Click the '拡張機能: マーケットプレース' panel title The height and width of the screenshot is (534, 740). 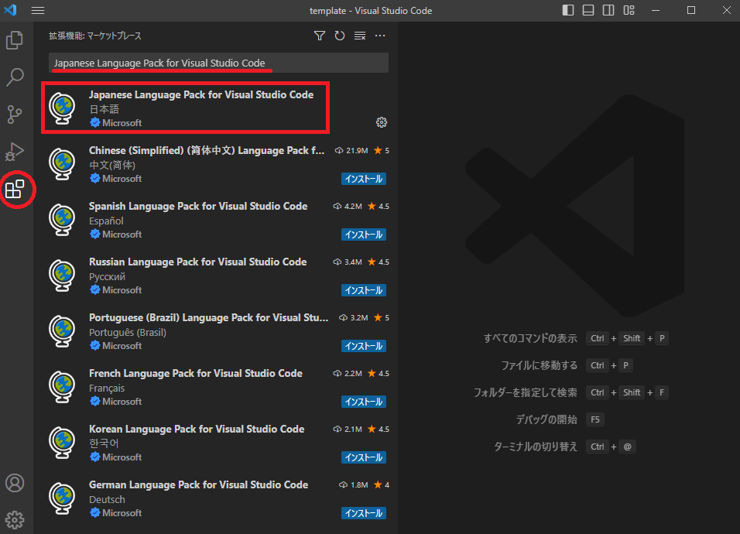point(95,36)
